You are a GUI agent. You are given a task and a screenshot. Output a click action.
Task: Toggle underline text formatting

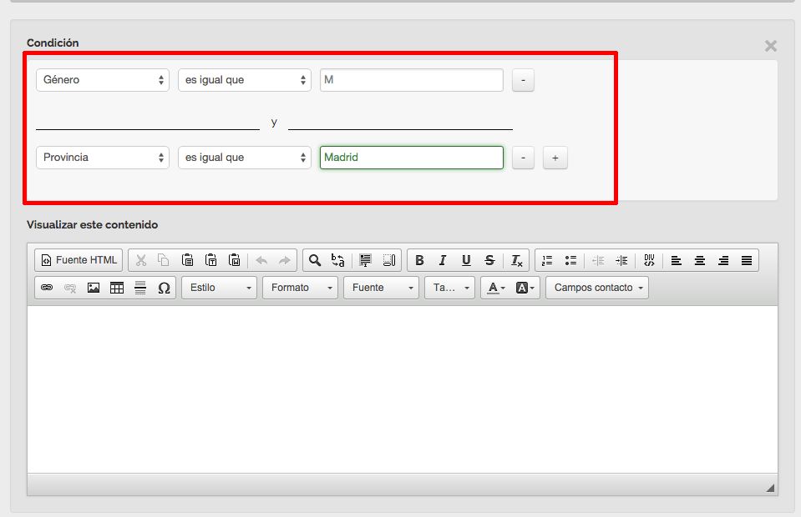pos(466,260)
